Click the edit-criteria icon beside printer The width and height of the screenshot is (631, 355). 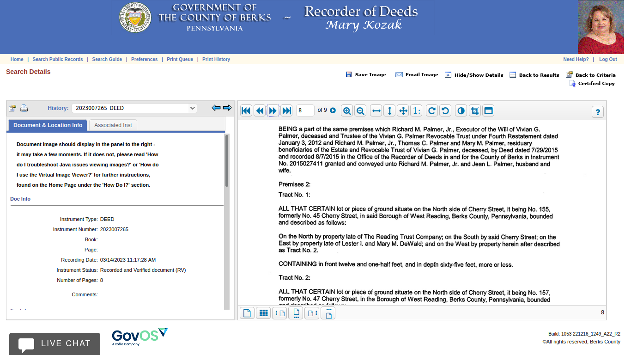click(x=12, y=108)
